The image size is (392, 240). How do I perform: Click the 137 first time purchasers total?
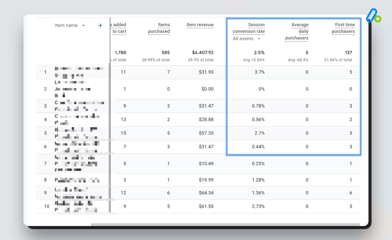coord(348,53)
